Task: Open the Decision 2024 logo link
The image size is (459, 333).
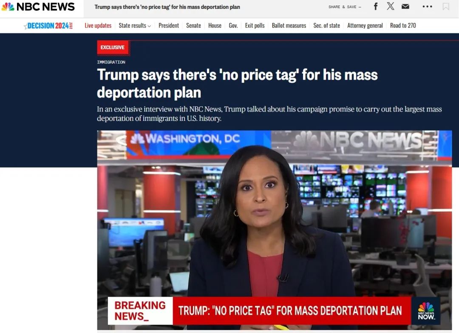Action: coord(48,26)
